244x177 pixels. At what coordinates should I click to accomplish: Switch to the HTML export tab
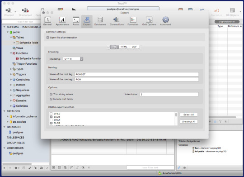pos(124,47)
